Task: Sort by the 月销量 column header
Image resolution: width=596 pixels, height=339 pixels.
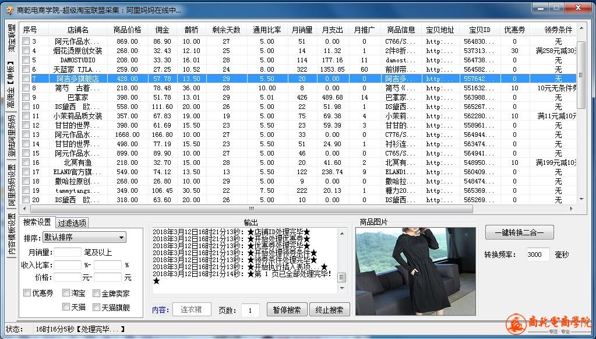Action: coord(301,30)
